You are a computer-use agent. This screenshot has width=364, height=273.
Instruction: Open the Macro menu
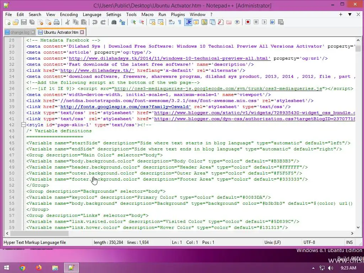(148, 14)
